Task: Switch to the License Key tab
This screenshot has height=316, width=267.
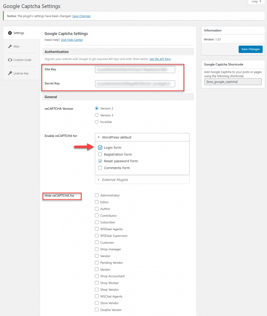Action: click(x=21, y=73)
